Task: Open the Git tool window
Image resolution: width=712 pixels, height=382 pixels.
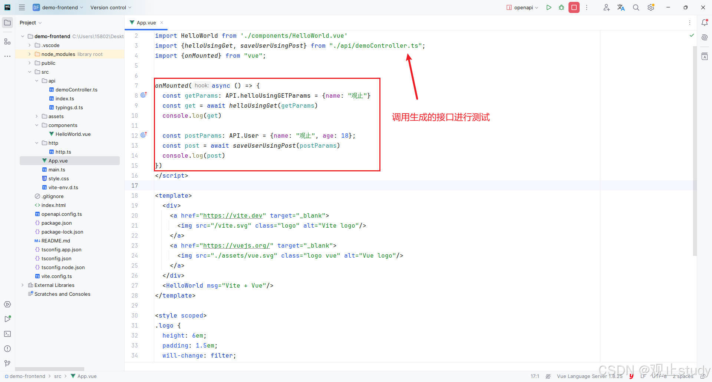Action: 7,363
